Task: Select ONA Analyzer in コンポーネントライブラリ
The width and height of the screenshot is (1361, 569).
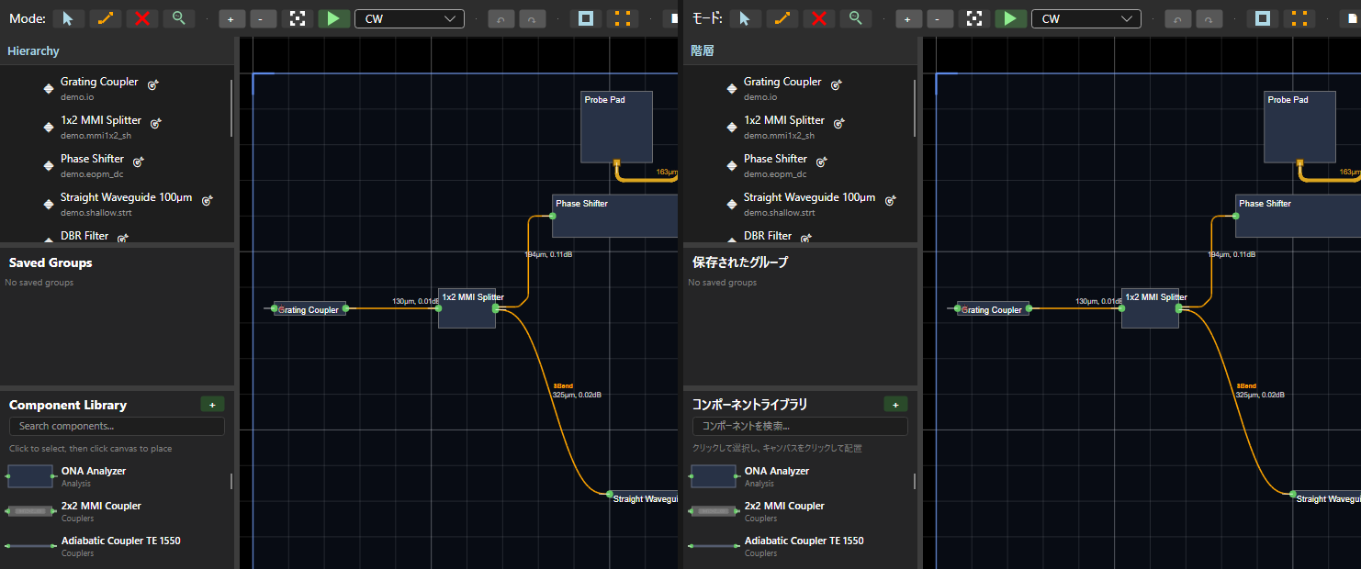Action: [x=798, y=477]
